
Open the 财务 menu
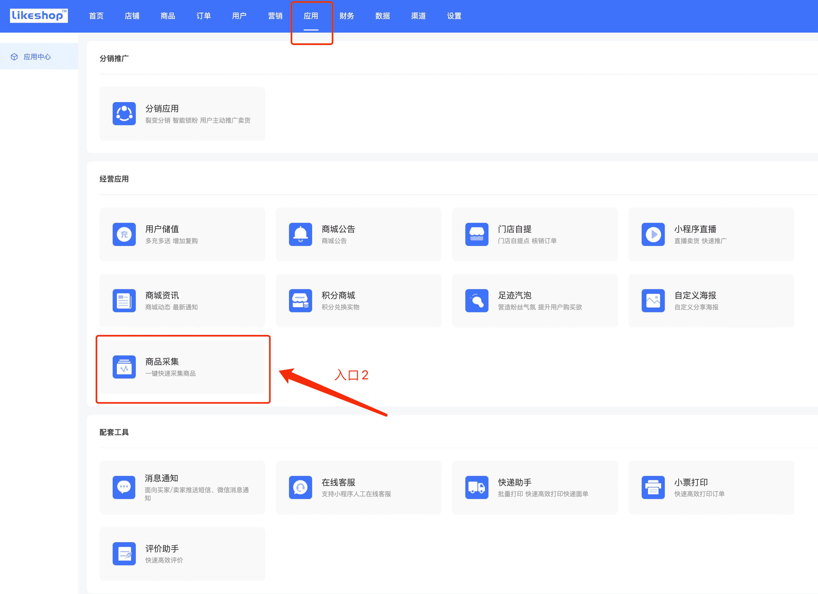click(x=347, y=16)
